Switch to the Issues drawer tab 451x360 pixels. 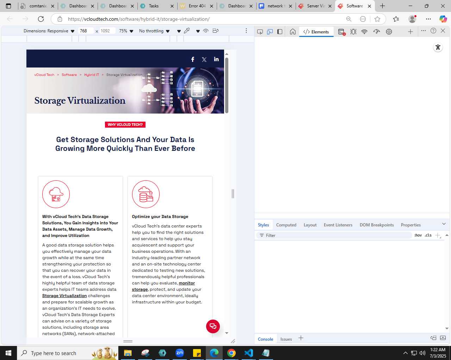coord(286,339)
